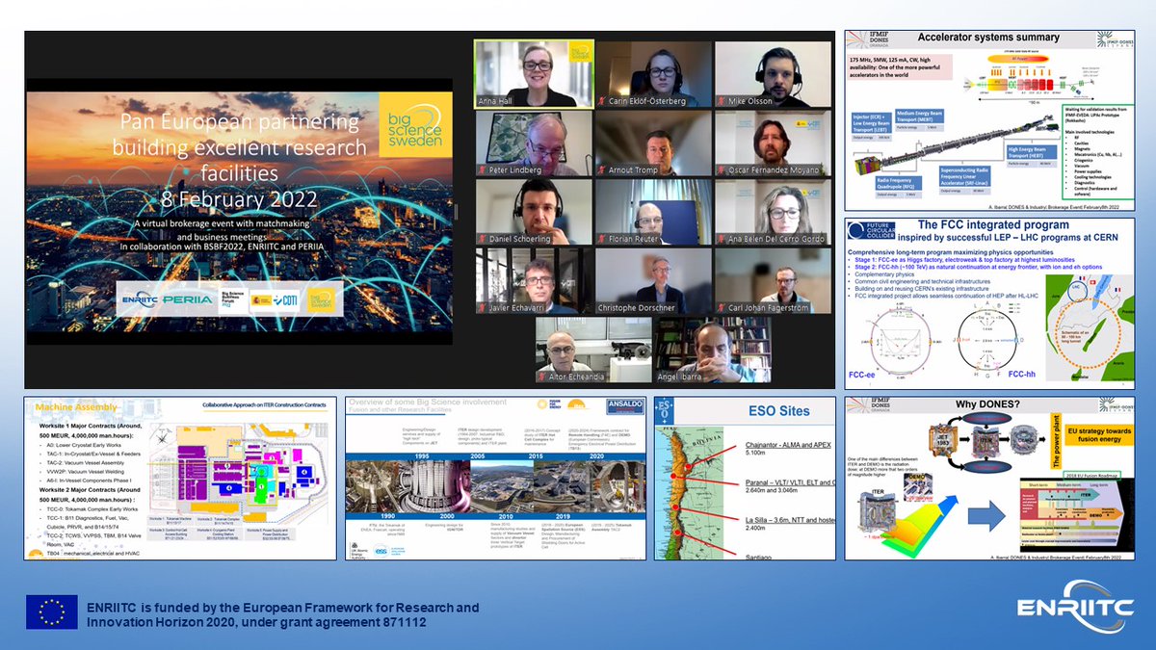
Task: Click the muted mic icon beside Florian Reuter
Action: pyautogui.click(x=602, y=238)
